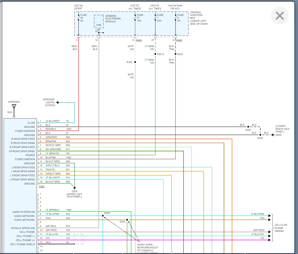Click the '(LOWER RIGHT KICK PANEL)' note
Image resolution: width=298 pixels, height=254 pixels.
click(282, 129)
